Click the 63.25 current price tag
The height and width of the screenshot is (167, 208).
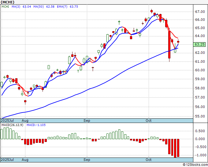pyautogui.click(x=199, y=44)
